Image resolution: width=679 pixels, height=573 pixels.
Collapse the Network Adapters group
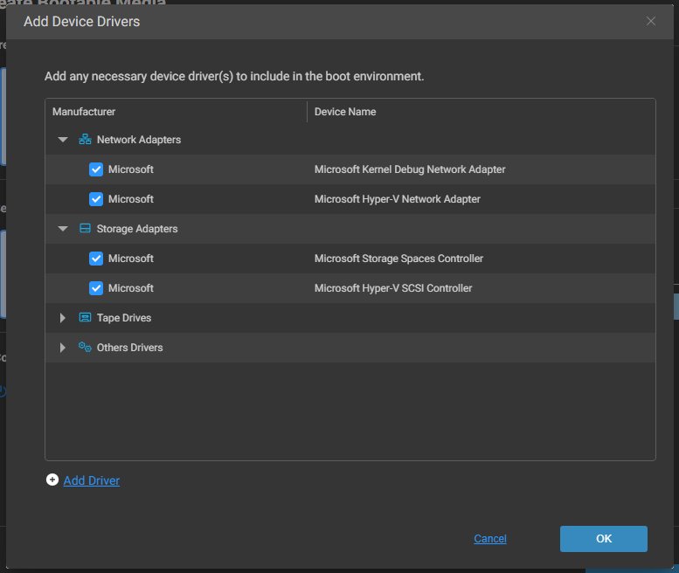63,140
